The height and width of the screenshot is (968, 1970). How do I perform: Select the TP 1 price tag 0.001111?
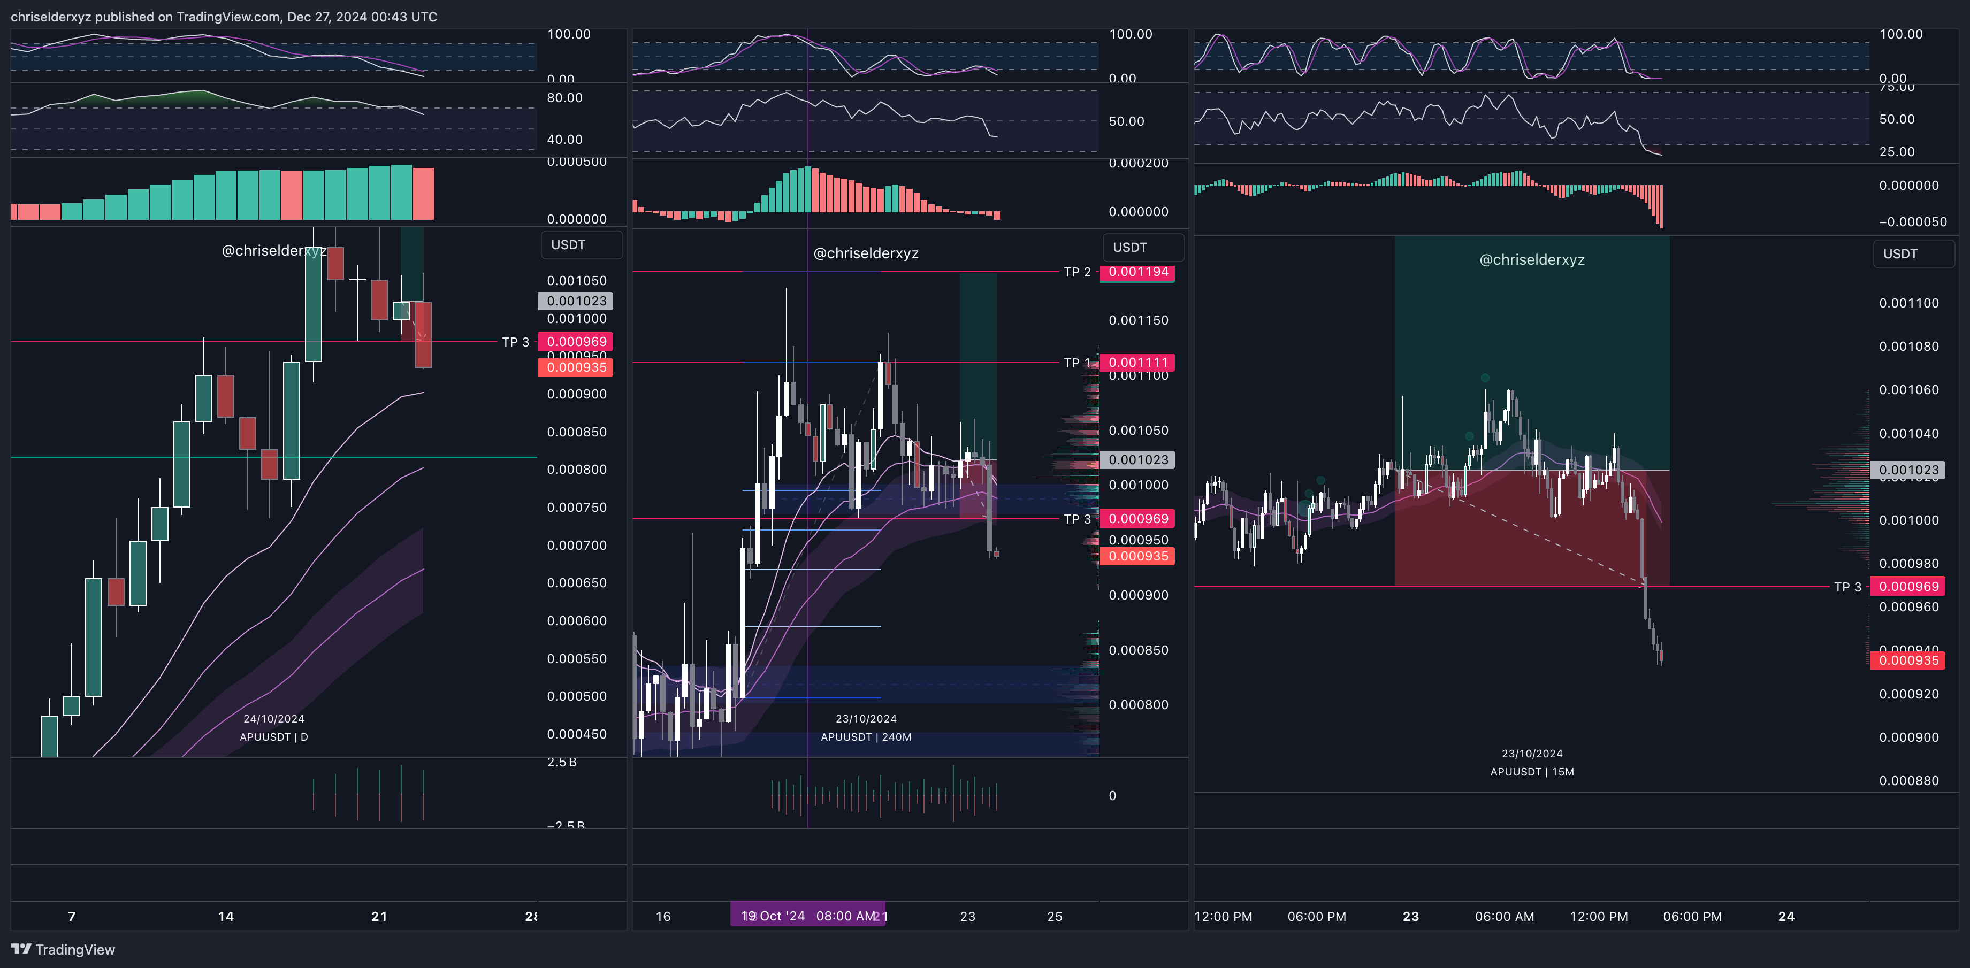click(x=1137, y=363)
